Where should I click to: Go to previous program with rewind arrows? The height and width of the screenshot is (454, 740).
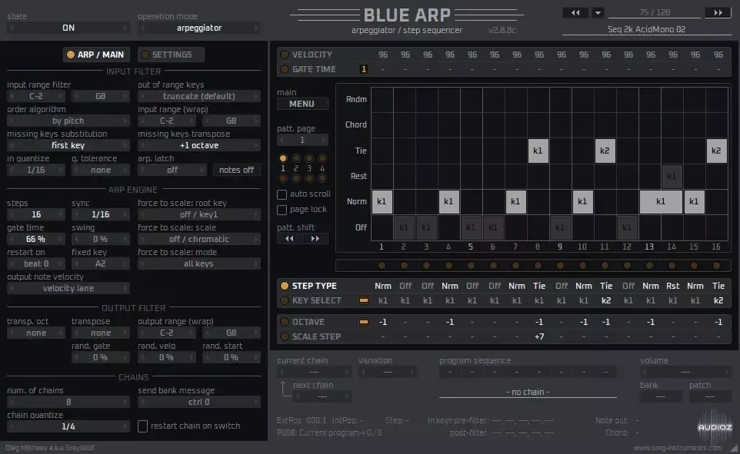click(575, 13)
